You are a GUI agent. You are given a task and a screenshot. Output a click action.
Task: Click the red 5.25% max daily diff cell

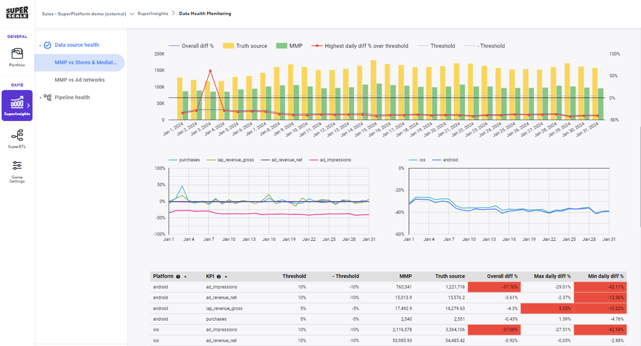(547, 308)
